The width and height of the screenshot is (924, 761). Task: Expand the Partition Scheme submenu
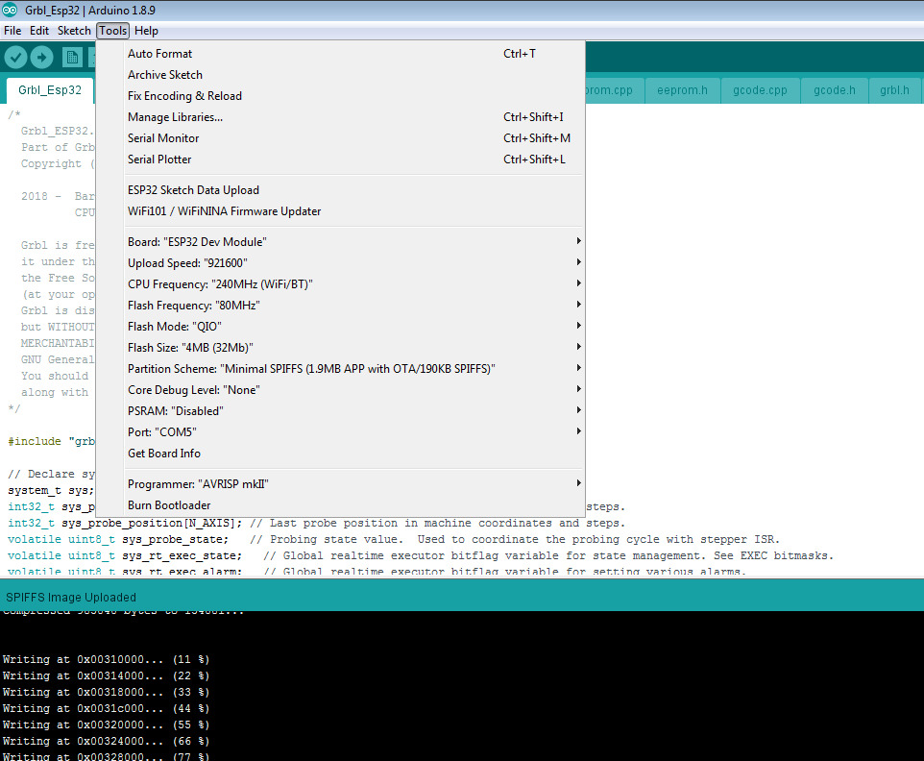[341, 369]
